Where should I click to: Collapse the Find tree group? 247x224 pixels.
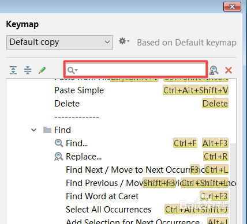[x=33, y=130]
